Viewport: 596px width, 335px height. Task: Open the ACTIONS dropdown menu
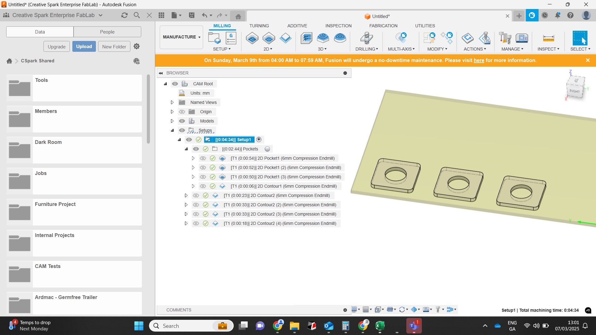click(475, 49)
